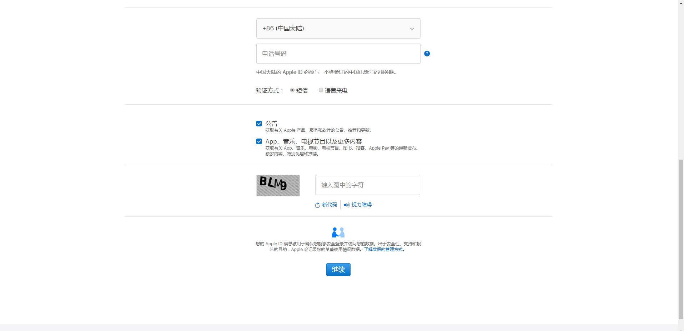The width and height of the screenshot is (684, 331).
Task: Select the 短信 verification radio button
Action: tap(292, 90)
